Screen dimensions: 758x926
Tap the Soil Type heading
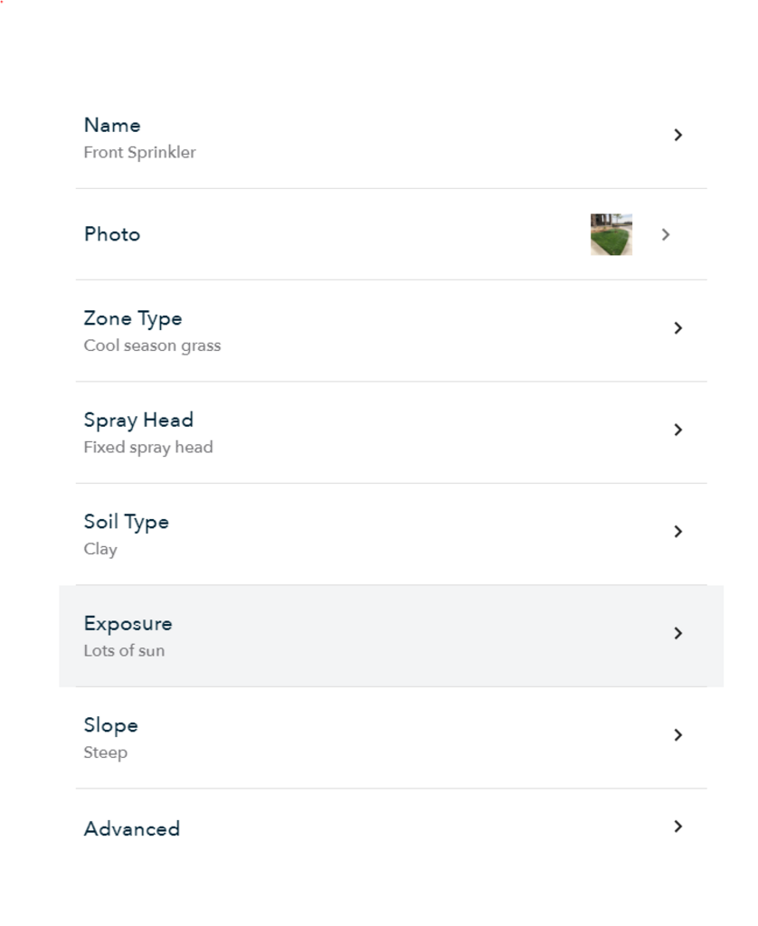coord(127,522)
